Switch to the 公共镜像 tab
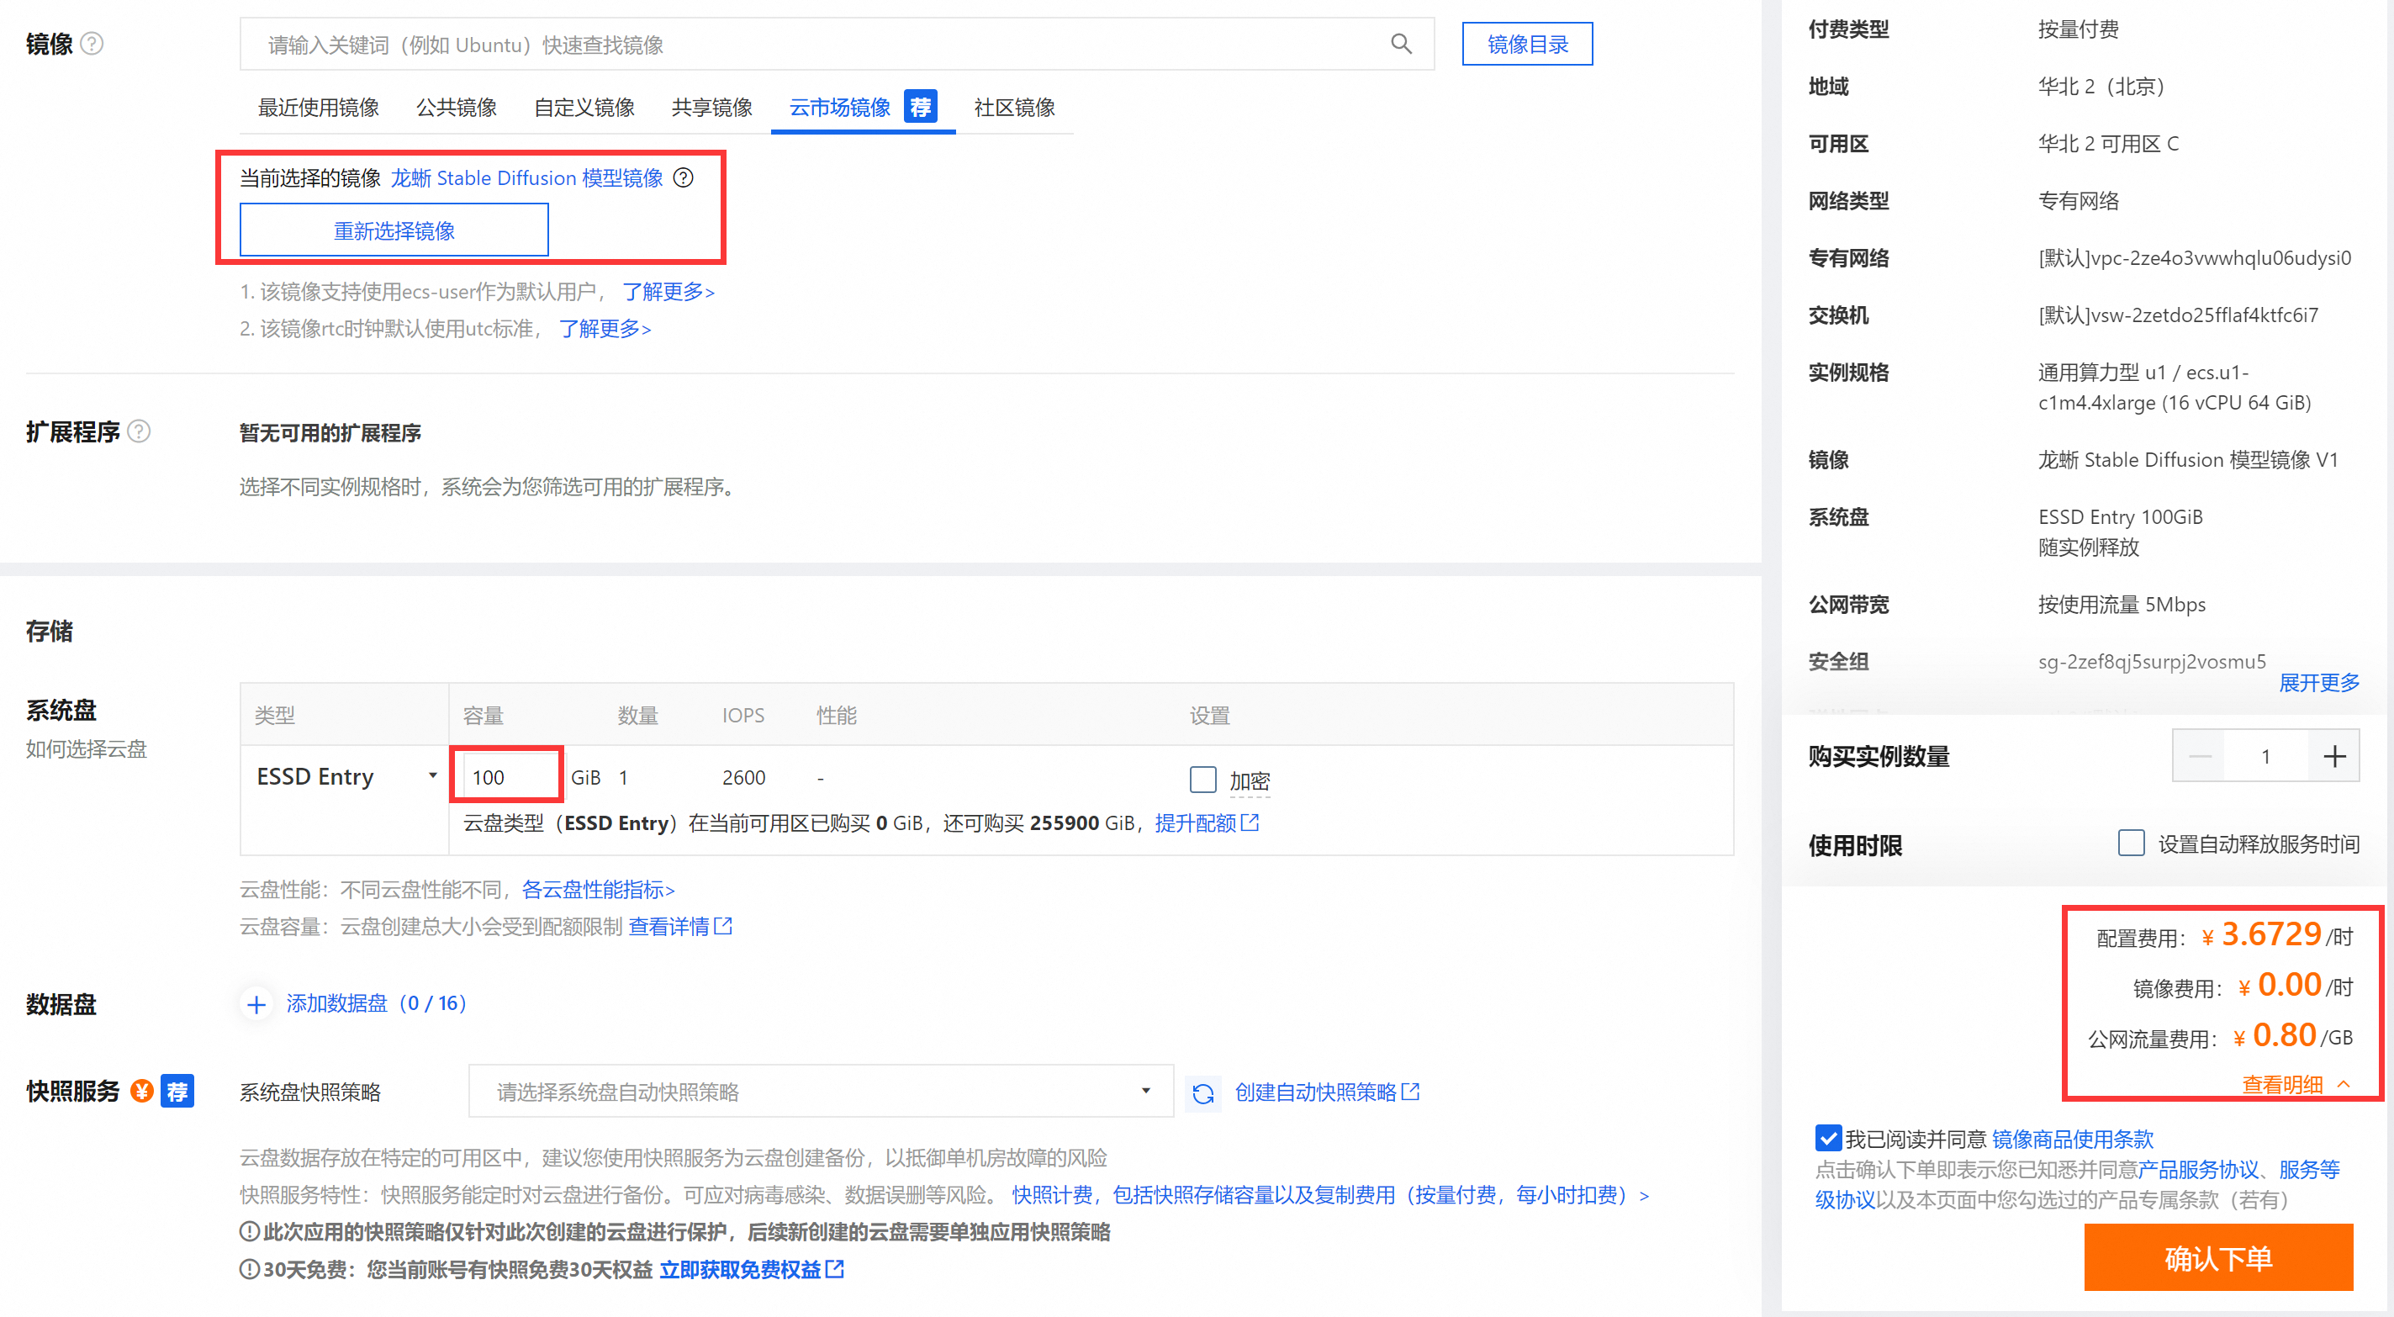Image resolution: width=2394 pixels, height=1317 pixels. 457,108
